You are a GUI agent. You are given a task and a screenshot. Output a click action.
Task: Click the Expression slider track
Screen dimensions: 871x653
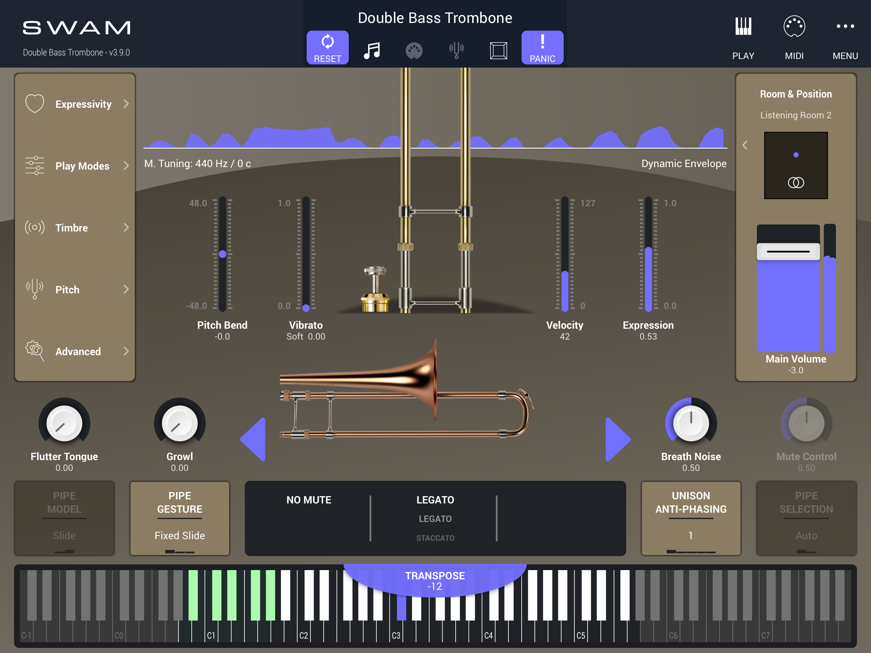648,254
